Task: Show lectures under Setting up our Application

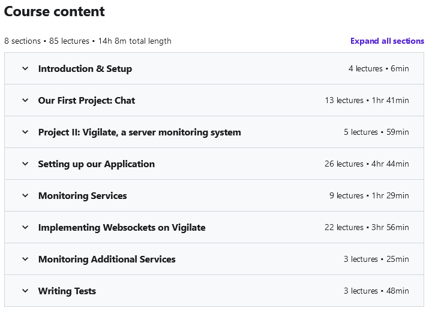Action: pyautogui.click(x=96, y=164)
